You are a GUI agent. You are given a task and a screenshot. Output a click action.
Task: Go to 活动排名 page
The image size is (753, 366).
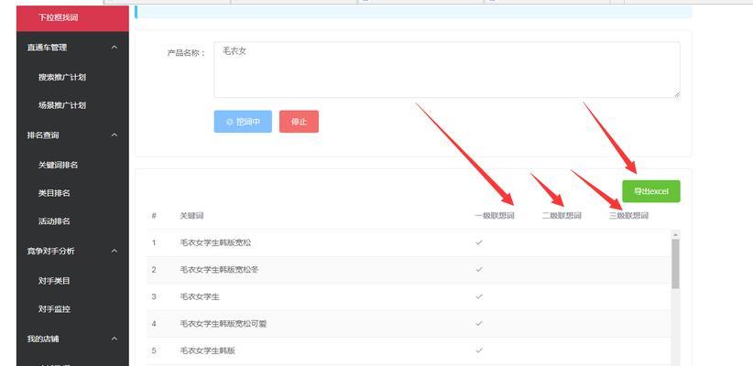pyautogui.click(x=54, y=221)
